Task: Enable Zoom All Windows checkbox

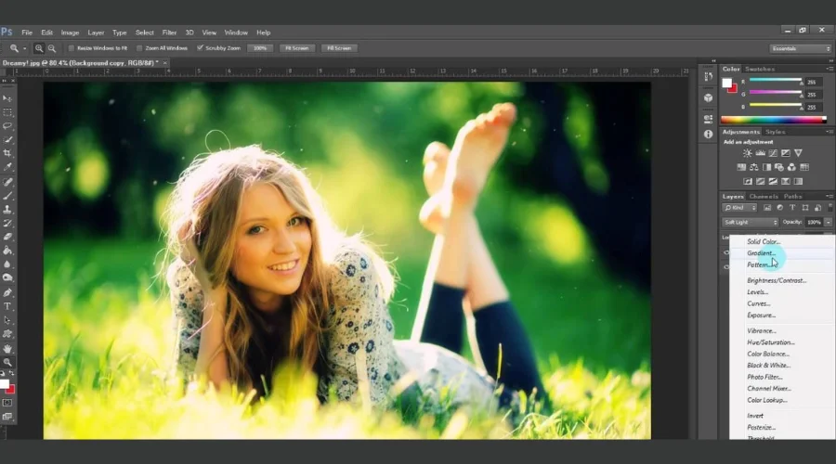Action: pyautogui.click(x=139, y=48)
